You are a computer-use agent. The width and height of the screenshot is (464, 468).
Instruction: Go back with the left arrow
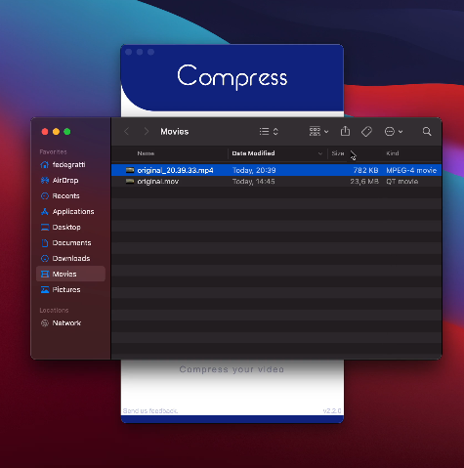[x=127, y=132]
